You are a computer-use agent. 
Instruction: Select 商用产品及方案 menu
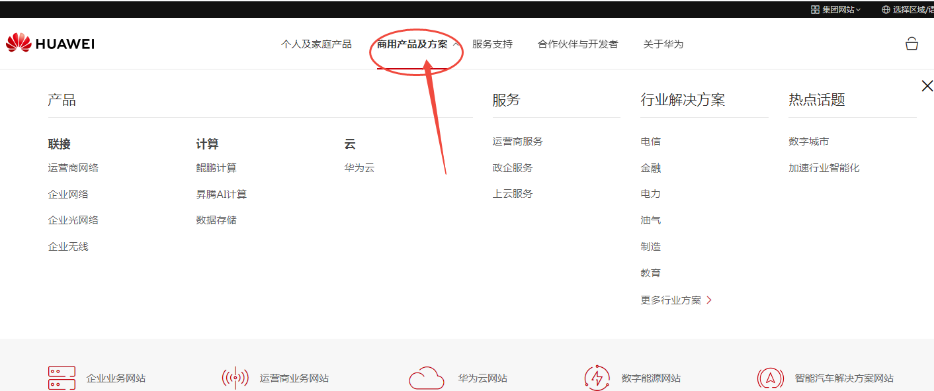pyautogui.click(x=412, y=44)
